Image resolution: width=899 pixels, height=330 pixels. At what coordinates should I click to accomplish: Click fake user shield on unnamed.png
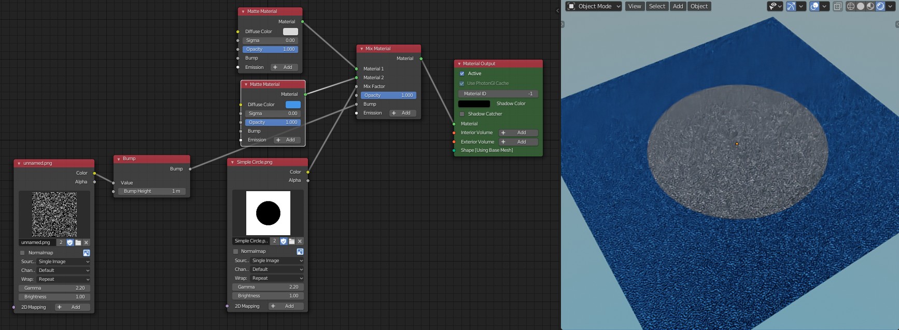(x=70, y=242)
